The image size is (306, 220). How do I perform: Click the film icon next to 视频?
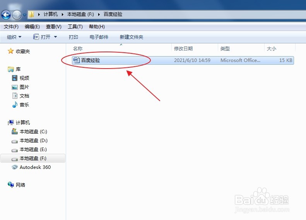[x=15, y=78]
